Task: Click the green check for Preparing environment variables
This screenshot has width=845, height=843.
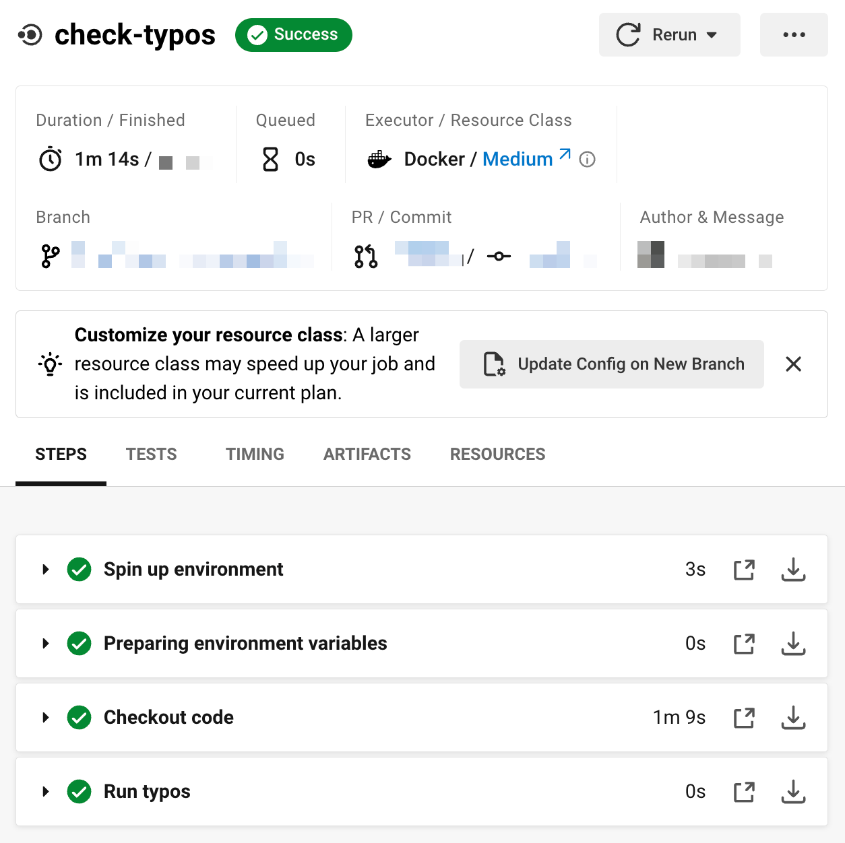Action: click(x=80, y=644)
